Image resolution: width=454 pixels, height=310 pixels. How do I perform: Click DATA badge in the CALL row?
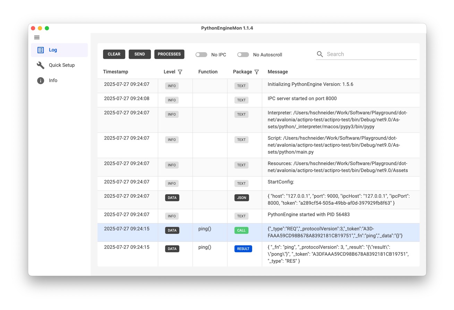point(172,230)
